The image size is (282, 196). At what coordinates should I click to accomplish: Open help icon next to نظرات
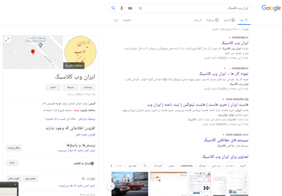click(x=83, y=179)
